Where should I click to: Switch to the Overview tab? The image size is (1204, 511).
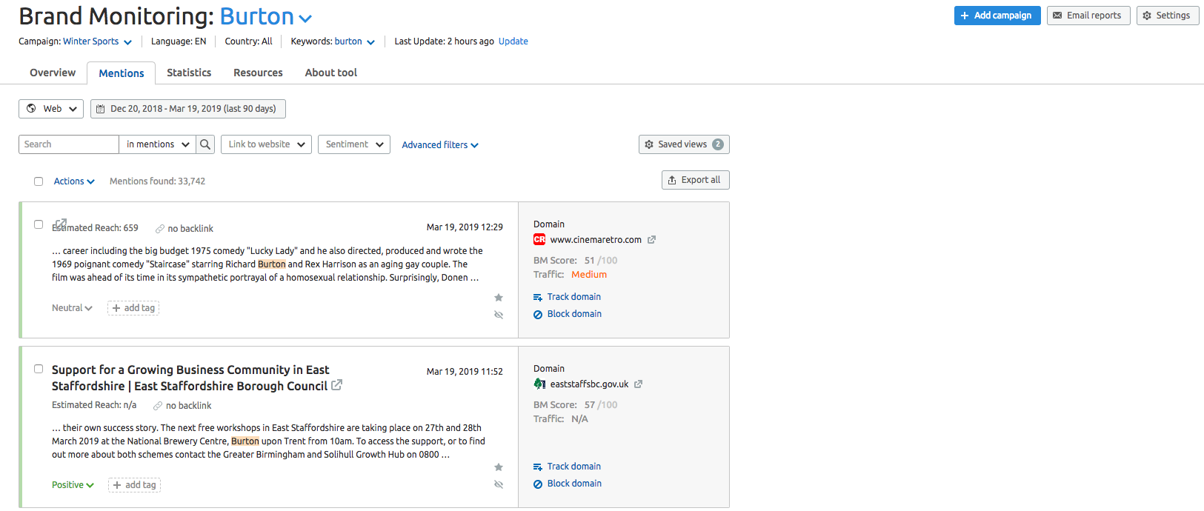pos(53,73)
